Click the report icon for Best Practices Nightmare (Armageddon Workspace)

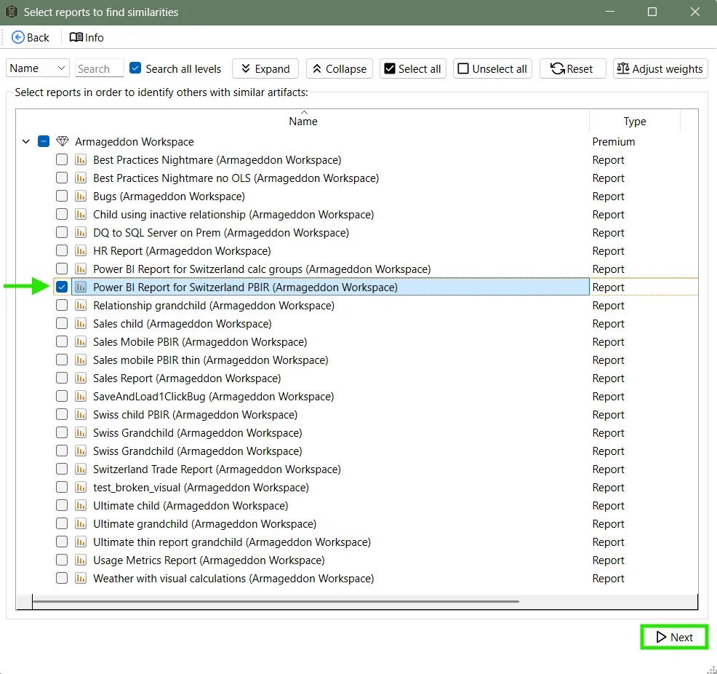coord(81,159)
